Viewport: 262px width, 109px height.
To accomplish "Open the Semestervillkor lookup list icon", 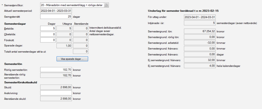I will [106, 5].
